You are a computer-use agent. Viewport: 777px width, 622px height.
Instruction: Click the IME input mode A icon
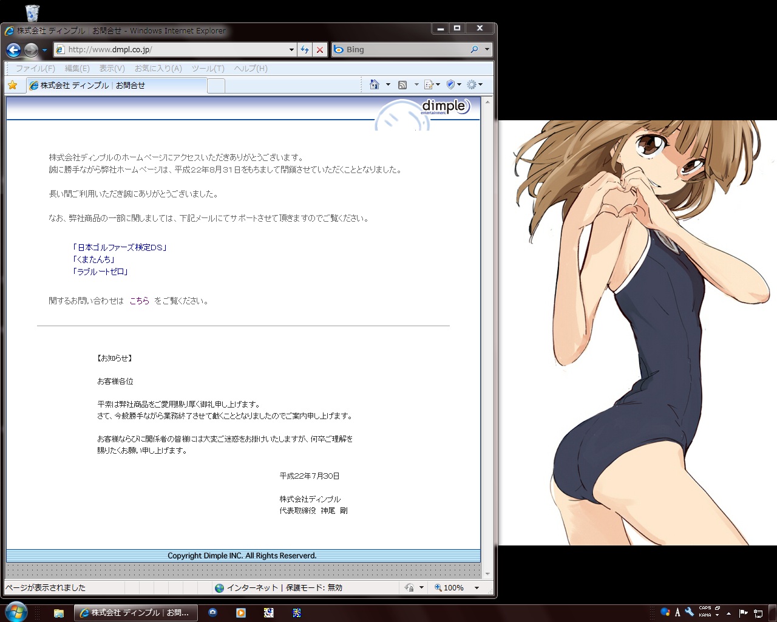678,612
